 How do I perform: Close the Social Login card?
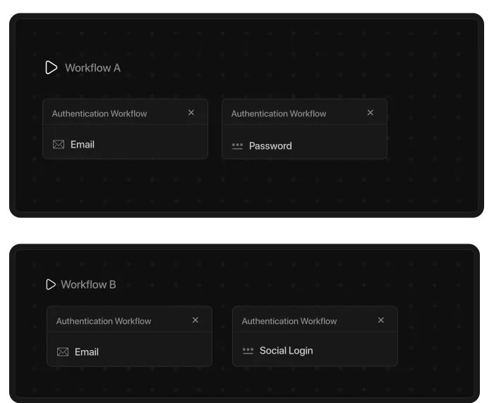(x=381, y=320)
